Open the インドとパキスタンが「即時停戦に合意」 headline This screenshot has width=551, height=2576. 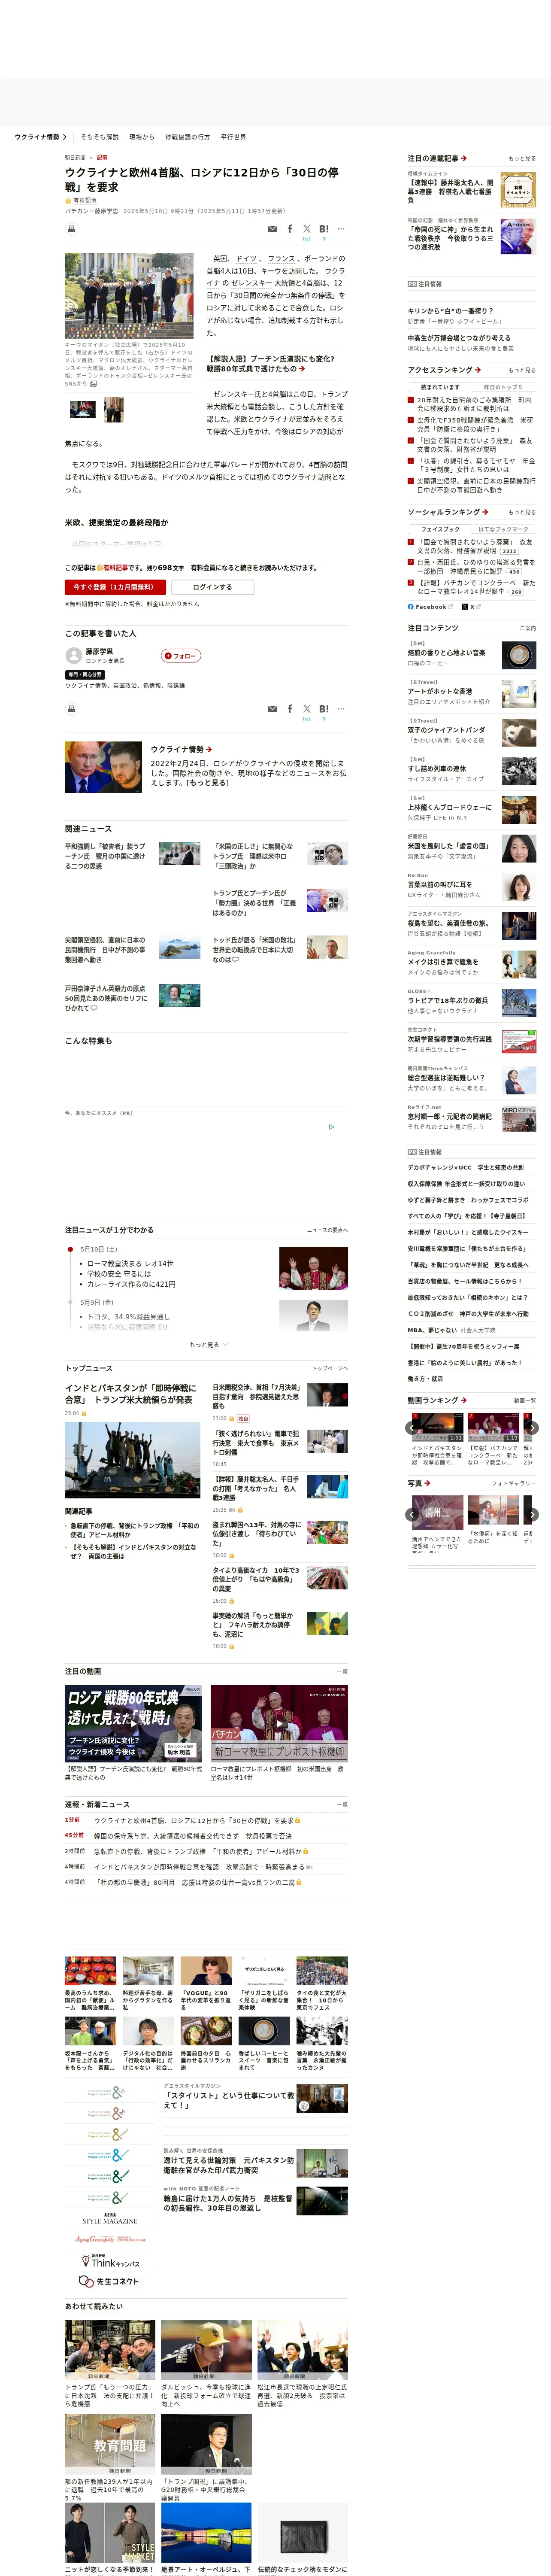[130, 1394]
